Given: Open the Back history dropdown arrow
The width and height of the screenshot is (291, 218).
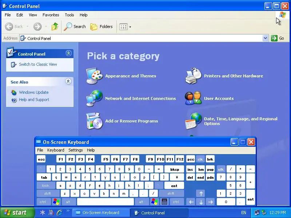Looking at the screenshot, I should 28,27.
